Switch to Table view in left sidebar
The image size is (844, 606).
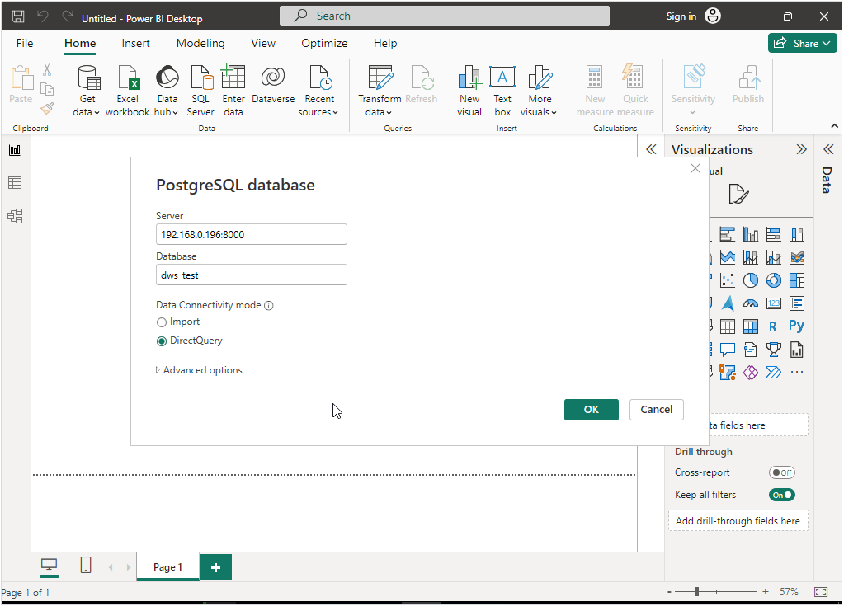pos(15,183)
